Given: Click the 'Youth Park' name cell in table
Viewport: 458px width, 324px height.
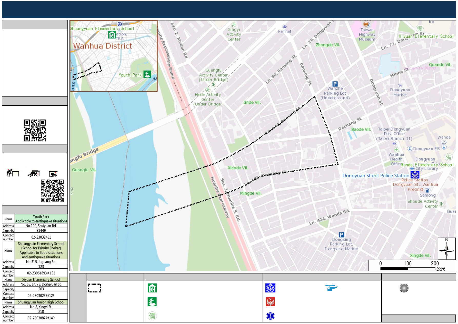Looking at the screenshot, I should pos(41,219).
